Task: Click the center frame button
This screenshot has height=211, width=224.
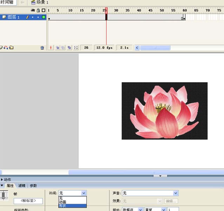Action: pos(51,47)
